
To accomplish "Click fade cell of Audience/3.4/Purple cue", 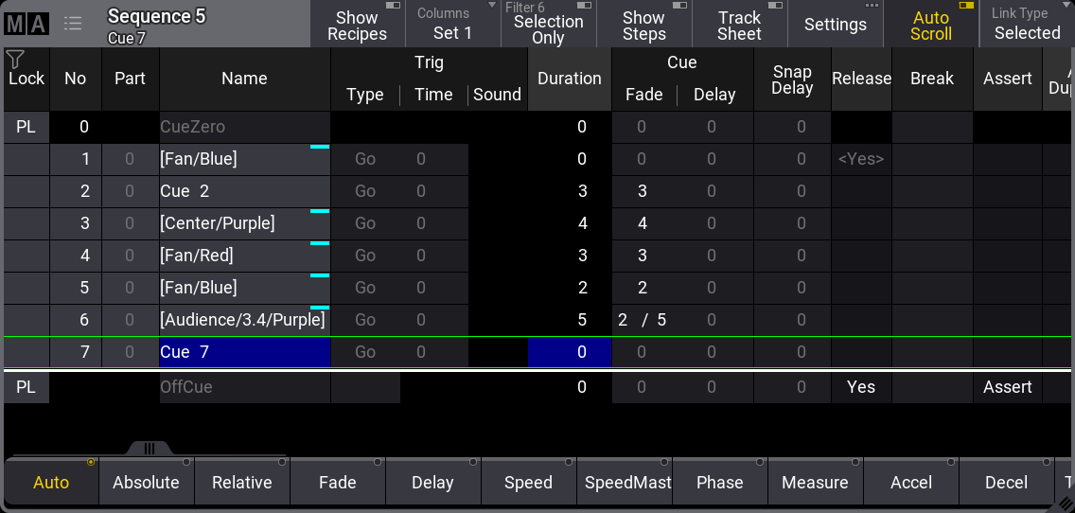I will [x=643, y=320].
